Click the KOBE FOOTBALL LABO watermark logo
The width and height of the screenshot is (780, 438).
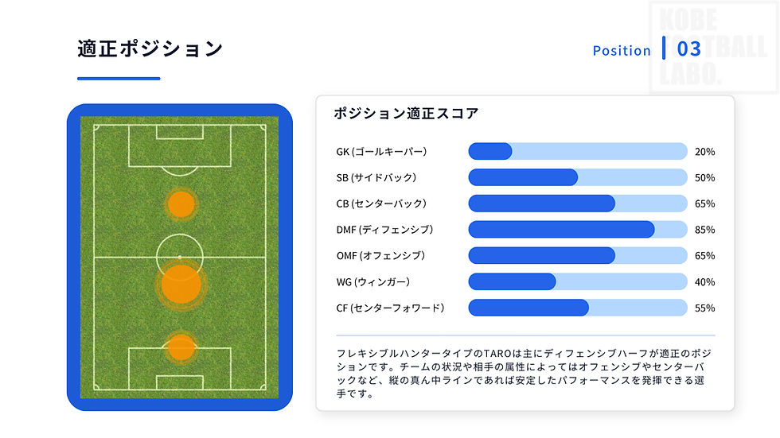pyautogui.click(x=713, y=48)
